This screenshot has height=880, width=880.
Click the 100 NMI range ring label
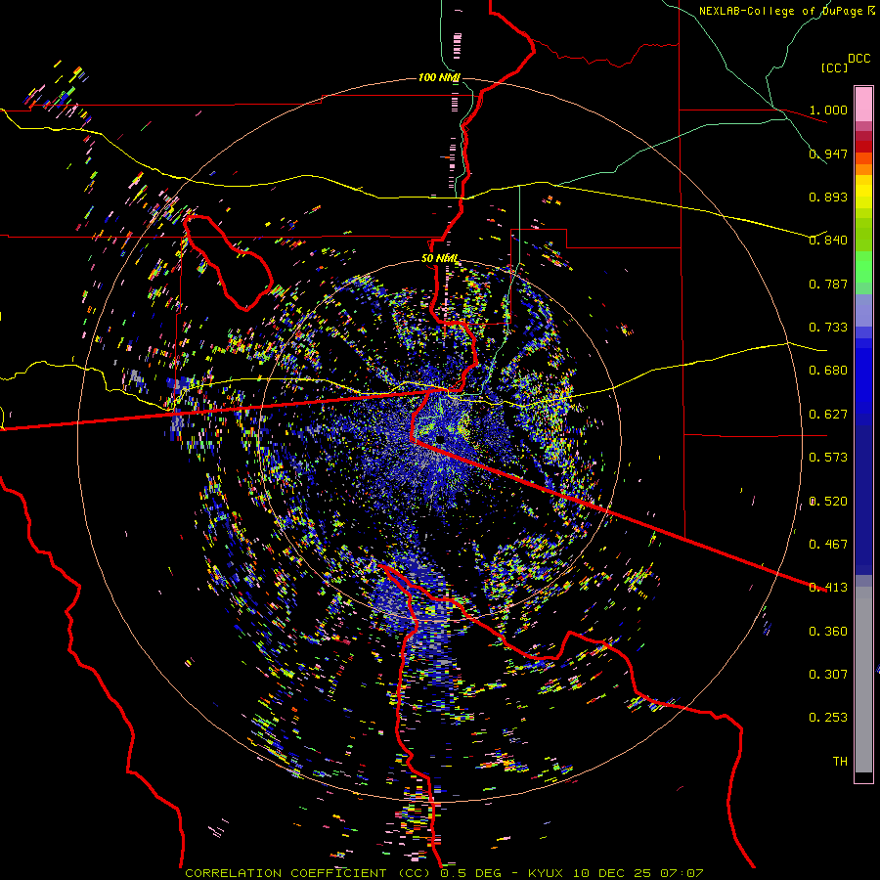tap(439, 77)
